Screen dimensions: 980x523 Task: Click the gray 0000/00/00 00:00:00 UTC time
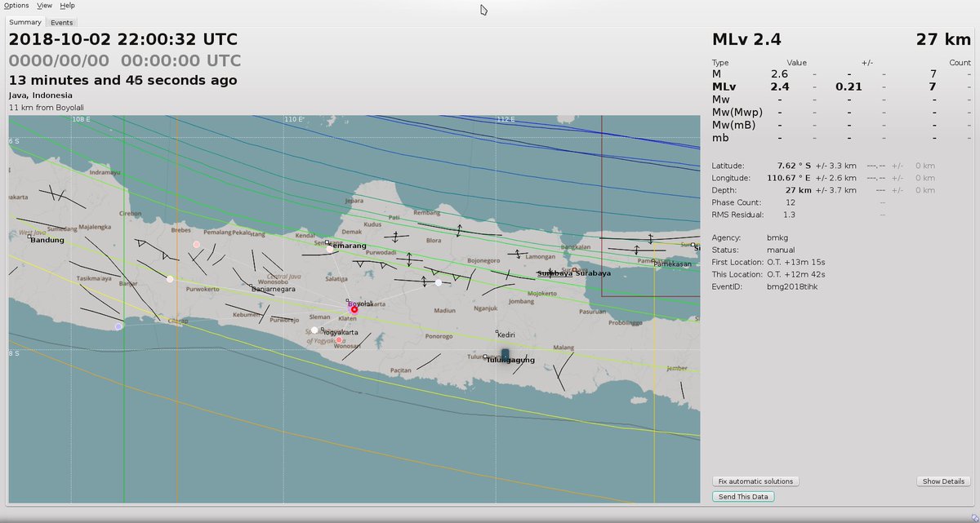tap(125, 60)
